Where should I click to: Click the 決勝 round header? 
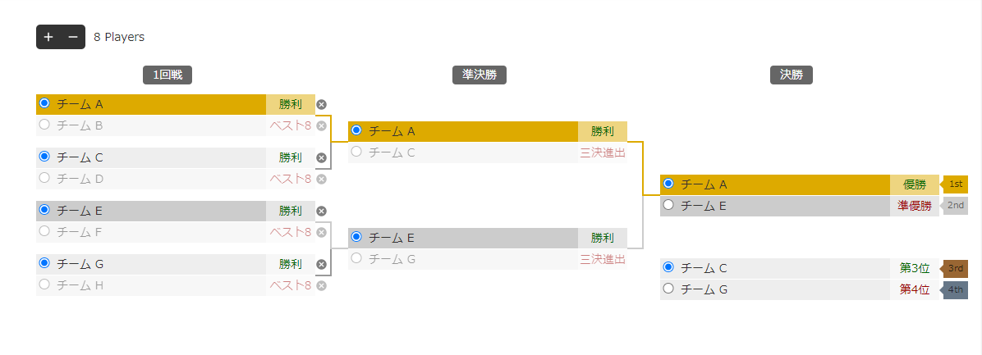[791, 75]
